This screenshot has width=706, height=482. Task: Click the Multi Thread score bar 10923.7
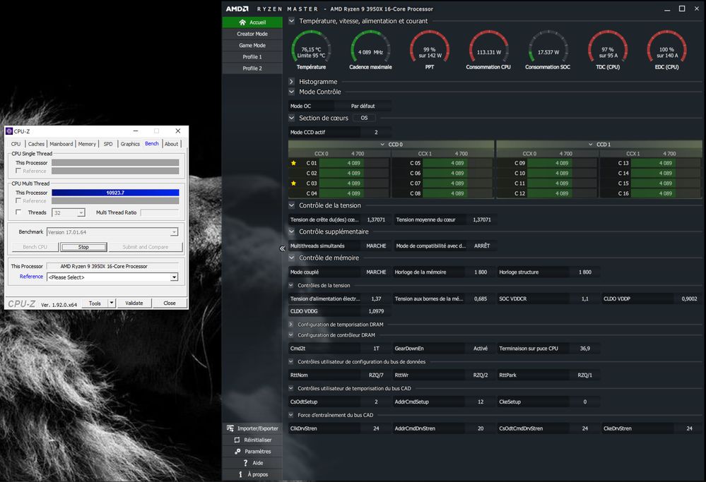(x=115, y=193)
